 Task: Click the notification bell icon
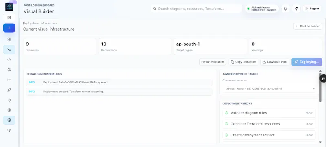(x=286, y=9)
